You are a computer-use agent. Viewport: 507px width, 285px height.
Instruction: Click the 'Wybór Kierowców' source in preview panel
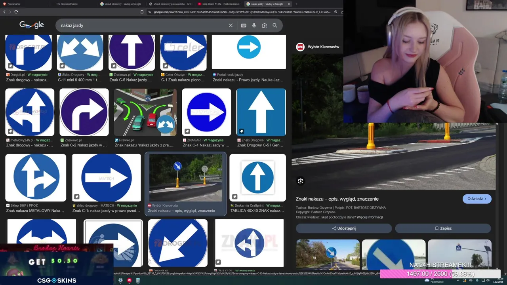323,47
